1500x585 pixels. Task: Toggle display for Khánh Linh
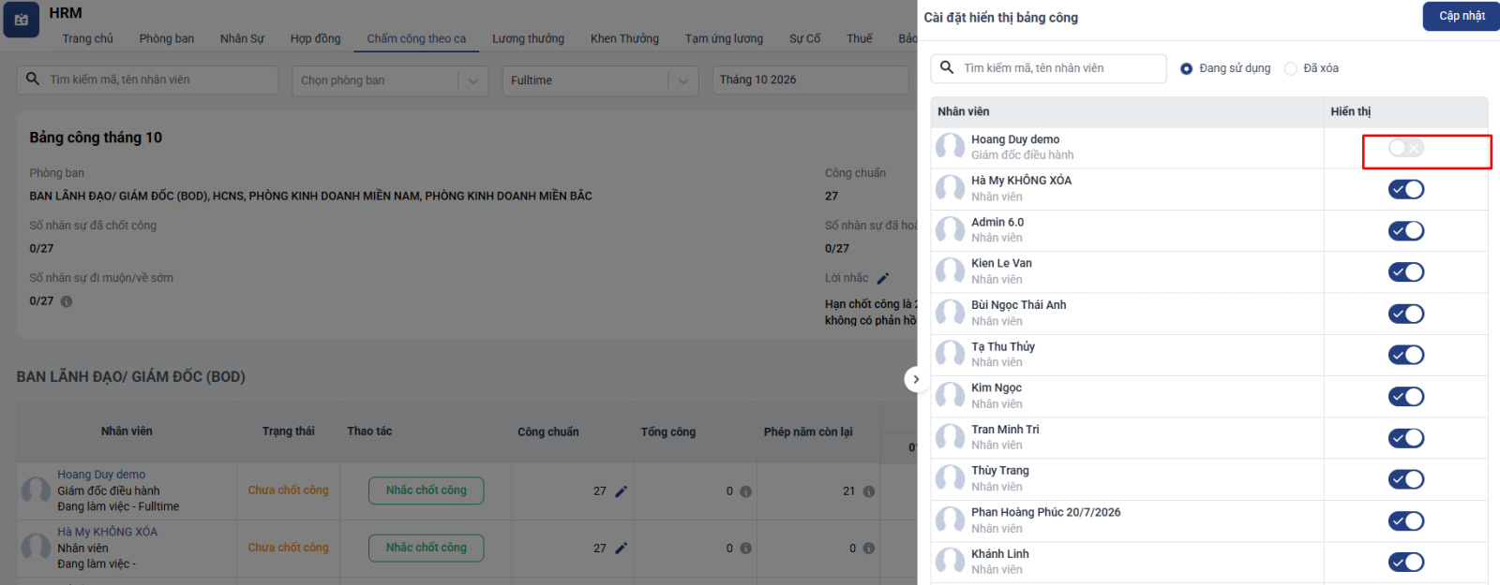[1406, 562]
